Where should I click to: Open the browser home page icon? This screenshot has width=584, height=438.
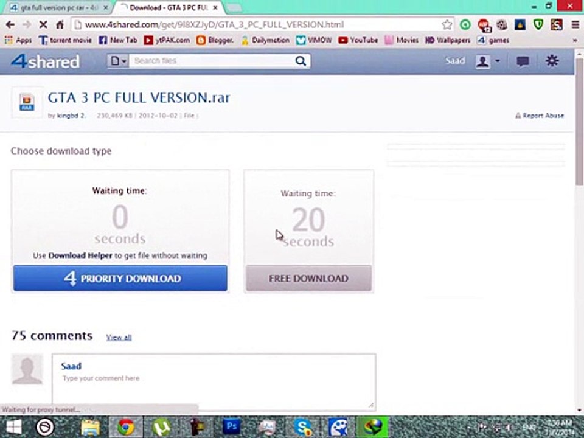point(60,25)
